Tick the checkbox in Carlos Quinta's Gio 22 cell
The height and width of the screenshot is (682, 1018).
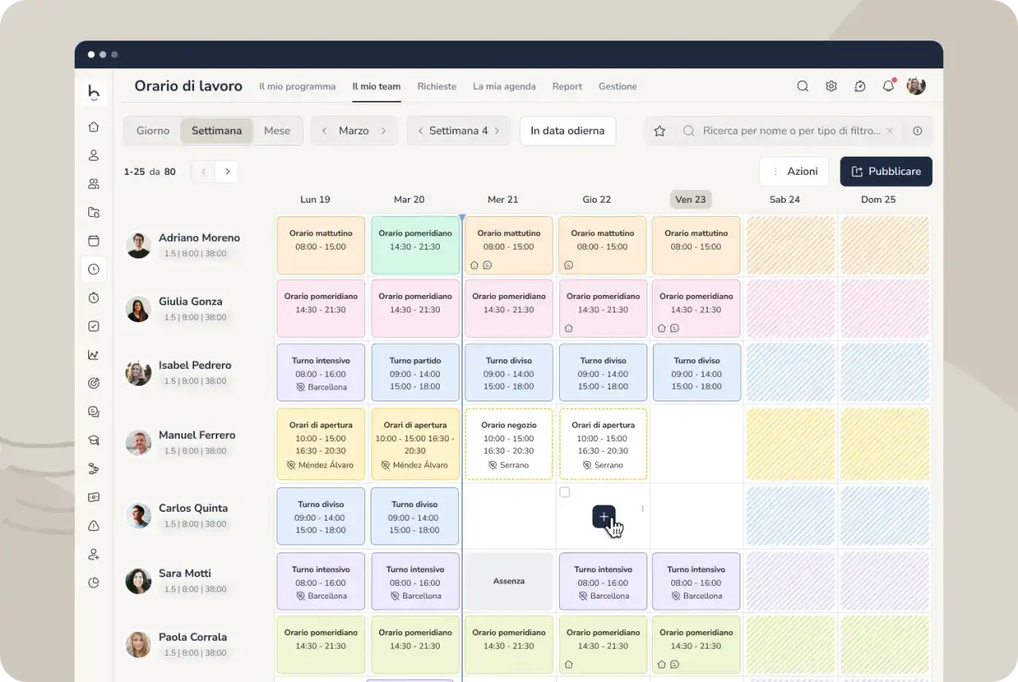(565, 493)
